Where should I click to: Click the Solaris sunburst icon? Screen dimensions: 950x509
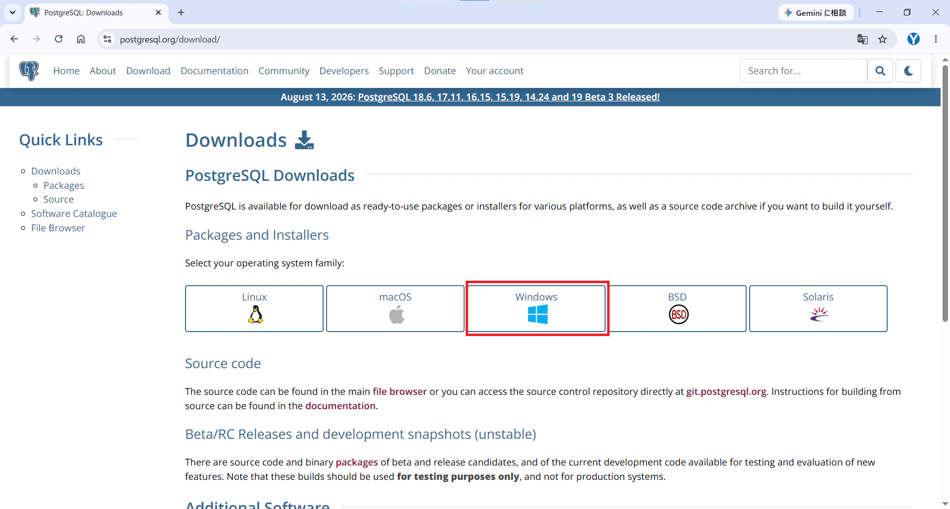click(x=819, y=314)
